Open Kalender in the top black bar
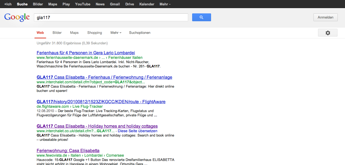This screenshot has width=345, height=165. [147, 4]
